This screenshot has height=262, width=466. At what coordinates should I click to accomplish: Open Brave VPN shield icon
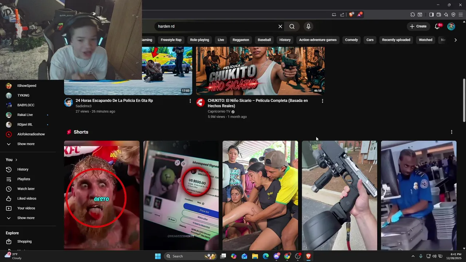click(453, 15)
